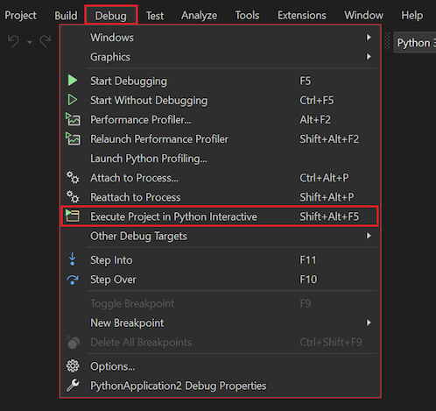Click the Relaunch Performance Profiler icon
This screenshot has height=411, width=436.
click(73, 138)
